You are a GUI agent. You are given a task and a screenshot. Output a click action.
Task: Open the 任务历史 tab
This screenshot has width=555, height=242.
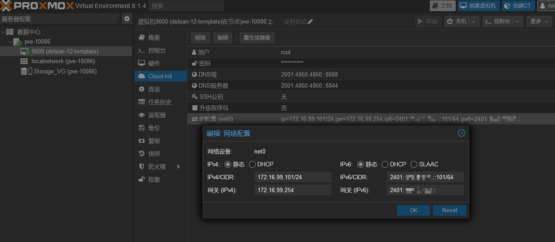pos(161,102)
